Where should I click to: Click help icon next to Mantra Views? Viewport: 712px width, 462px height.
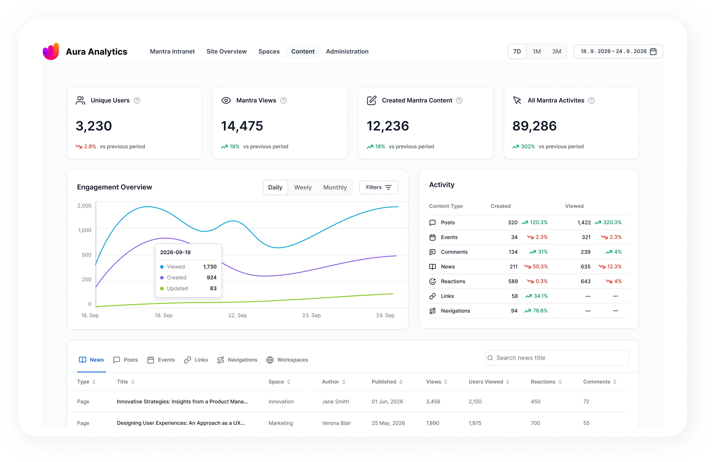click(283, 101)
